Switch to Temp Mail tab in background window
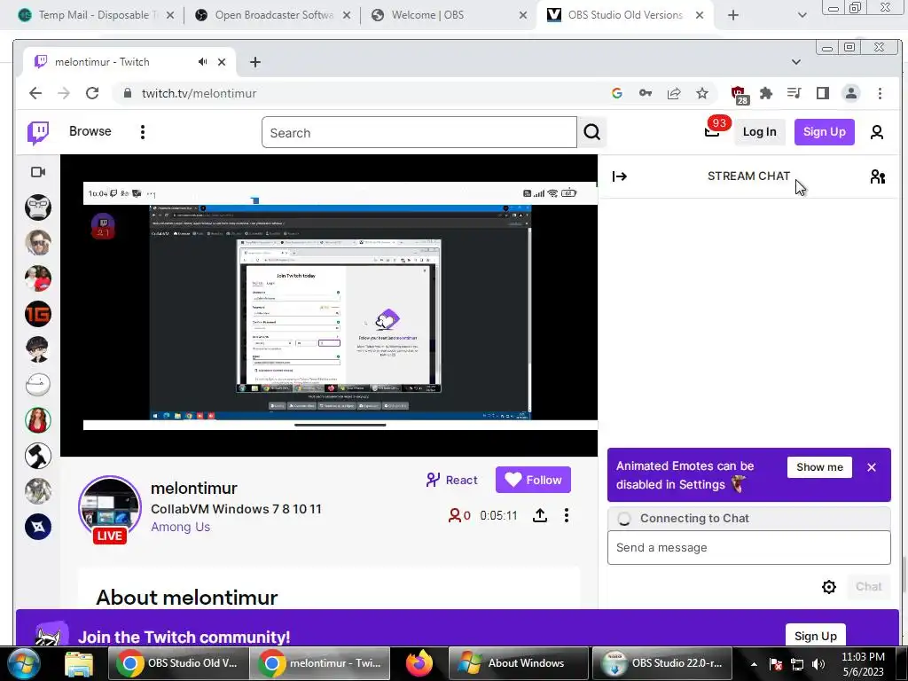 pos(96,15)
